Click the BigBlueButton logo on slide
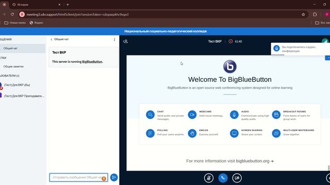Screen dimensions: 330x185 pyautogui.click(x=230, y=67)
